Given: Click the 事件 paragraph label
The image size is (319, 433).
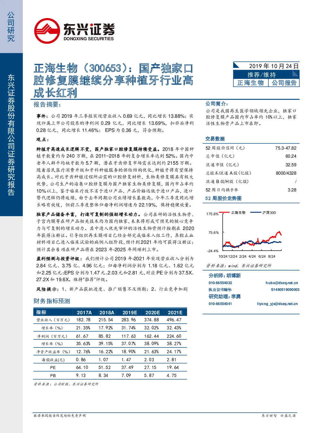Looking at the screenshot, I should click(42, 116).
